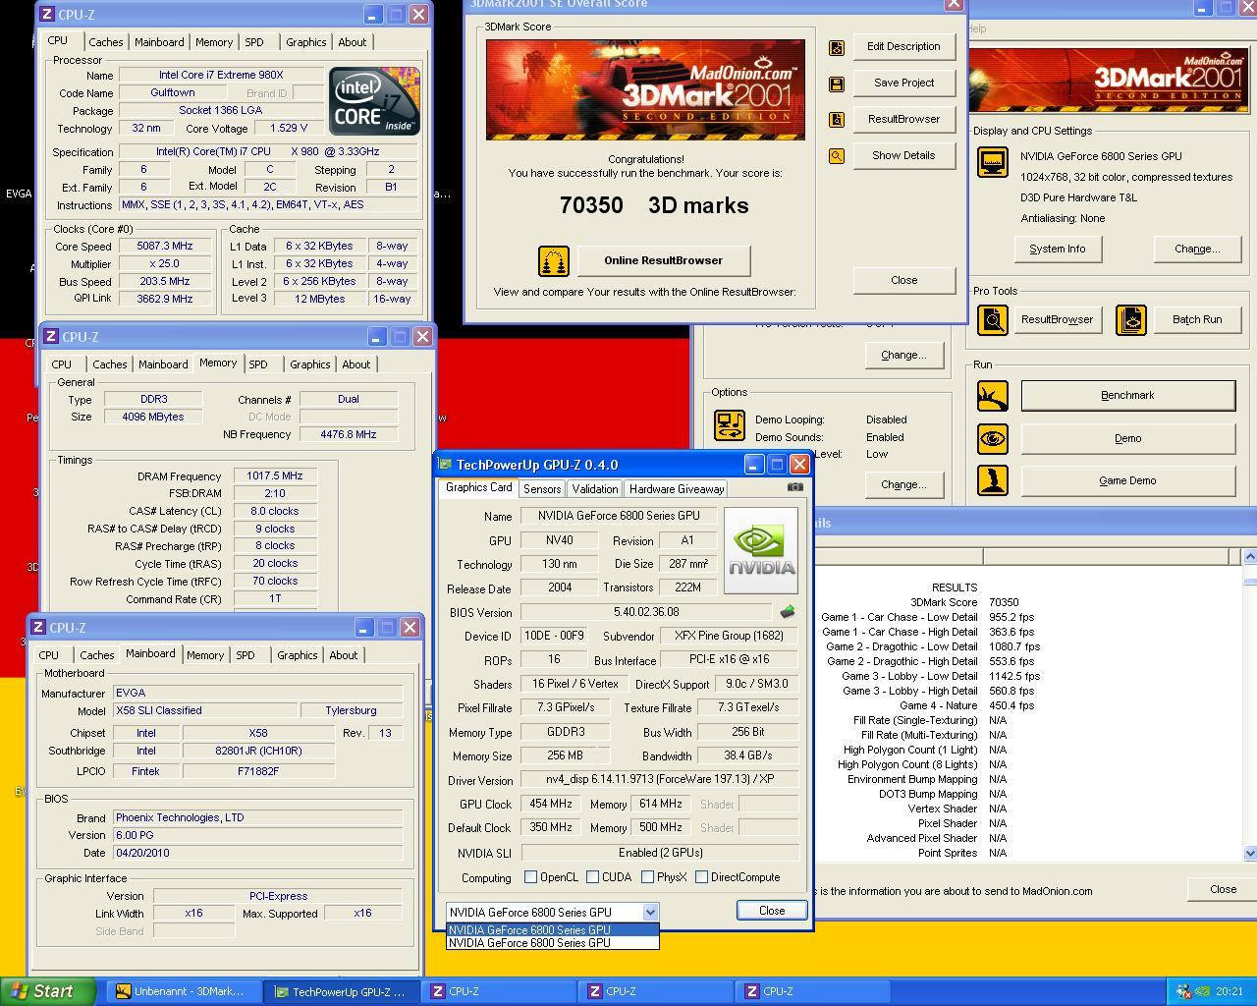Screen dimensions: 1257x1006
Task: Click the Save Project floppy icon
Action: [x=837, y=84]
